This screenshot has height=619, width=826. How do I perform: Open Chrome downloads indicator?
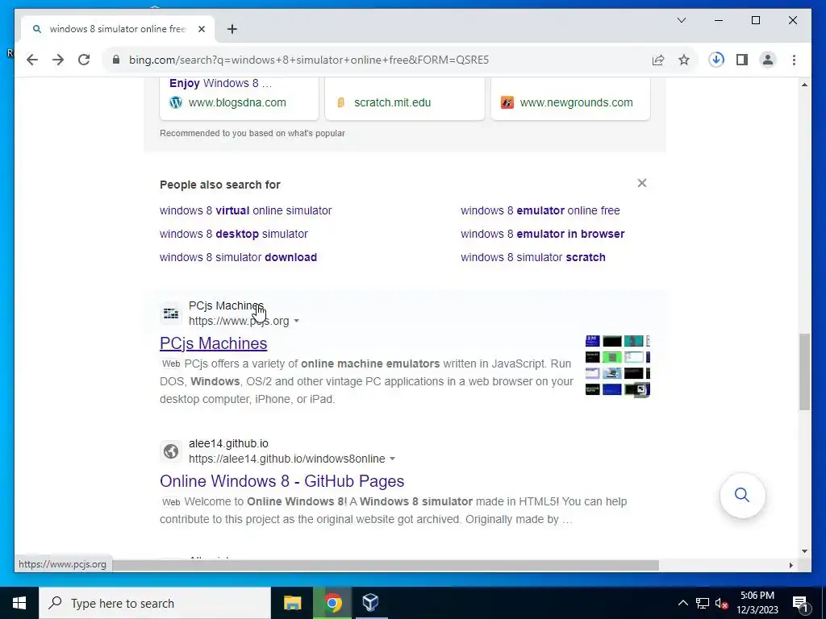(x=716, y=60)
